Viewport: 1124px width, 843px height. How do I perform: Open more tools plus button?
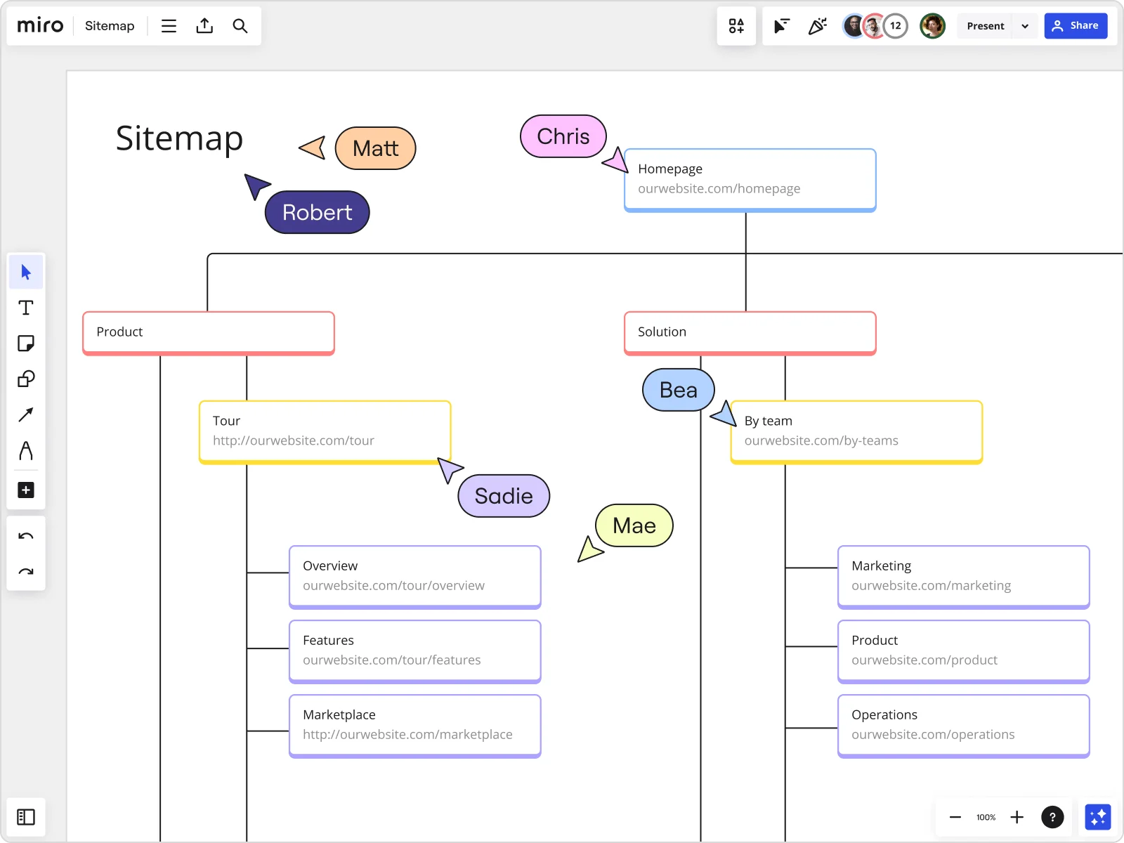26,490
